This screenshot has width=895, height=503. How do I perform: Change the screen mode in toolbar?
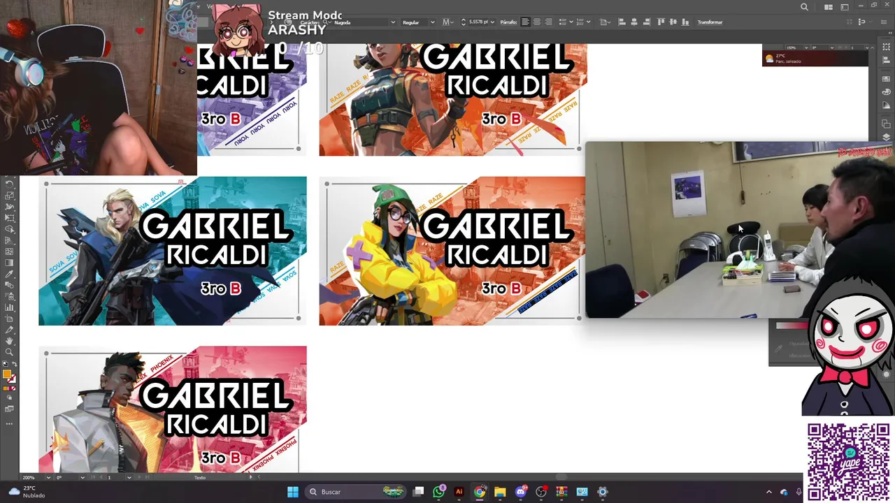click(9, 409)
